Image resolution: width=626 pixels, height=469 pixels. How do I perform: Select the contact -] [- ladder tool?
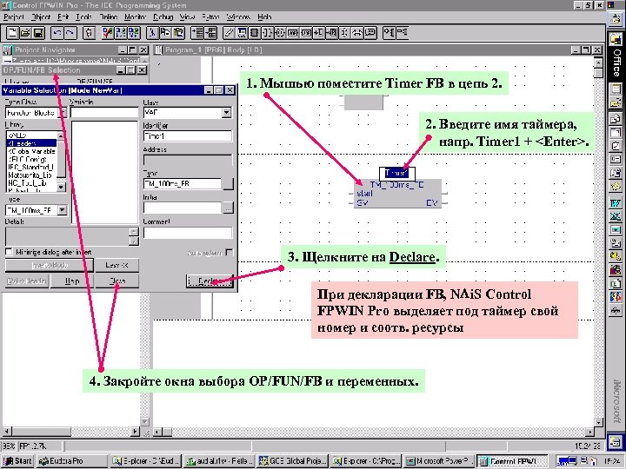(x=267, y=33)
